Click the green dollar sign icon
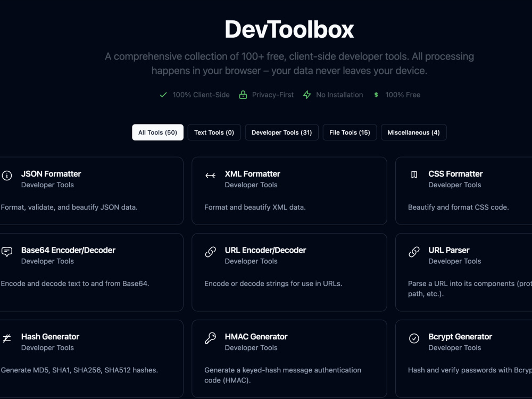The image size is (532, 399). (376, 95)
